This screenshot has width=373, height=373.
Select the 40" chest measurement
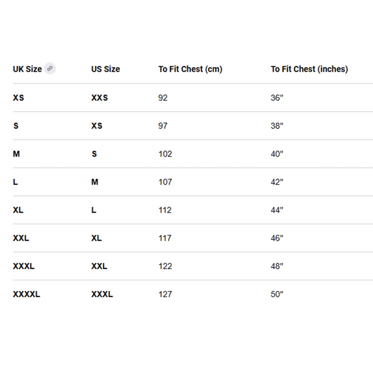[277, 154]
